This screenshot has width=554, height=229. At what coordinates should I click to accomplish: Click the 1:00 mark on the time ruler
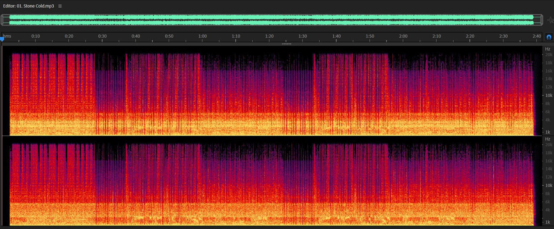203,36
